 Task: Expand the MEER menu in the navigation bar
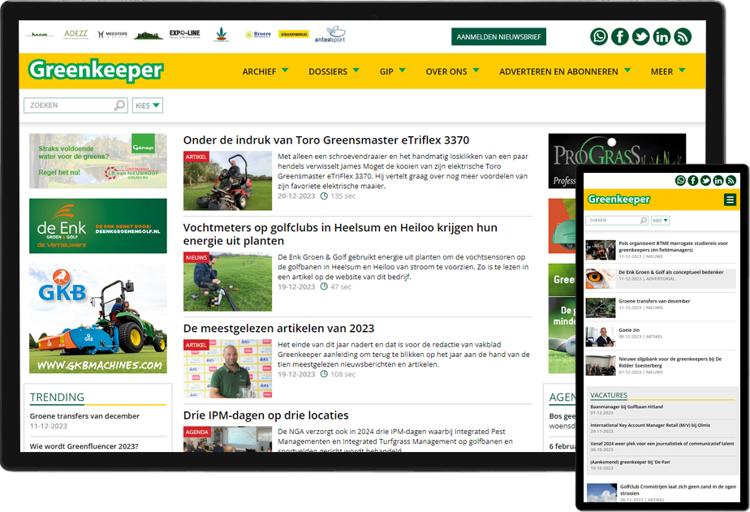pyautogui.click(x=667, y=71)
